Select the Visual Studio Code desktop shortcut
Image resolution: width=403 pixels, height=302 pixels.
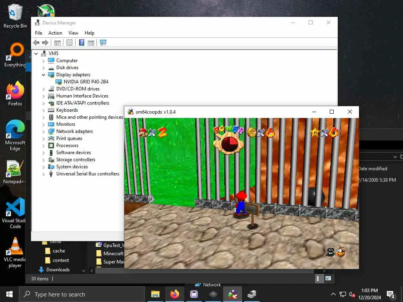coord(15,213)
